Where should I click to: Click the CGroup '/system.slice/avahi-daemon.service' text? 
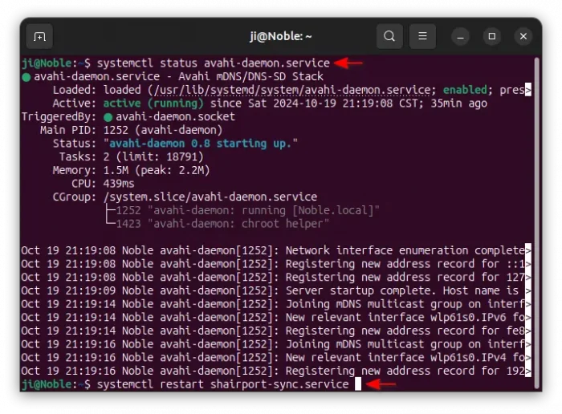(210, 197)
